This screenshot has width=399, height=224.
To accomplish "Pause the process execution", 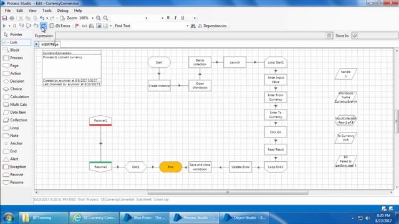I will [14, 26].
